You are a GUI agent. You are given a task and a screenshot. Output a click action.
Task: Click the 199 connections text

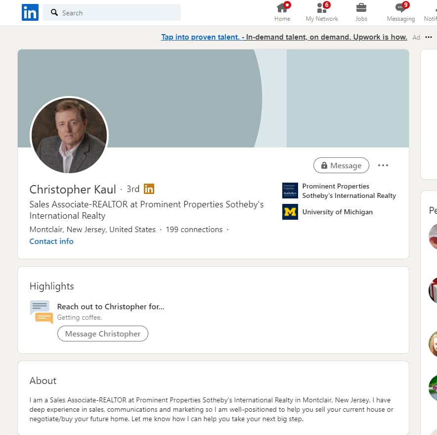(x=194, y=230)
